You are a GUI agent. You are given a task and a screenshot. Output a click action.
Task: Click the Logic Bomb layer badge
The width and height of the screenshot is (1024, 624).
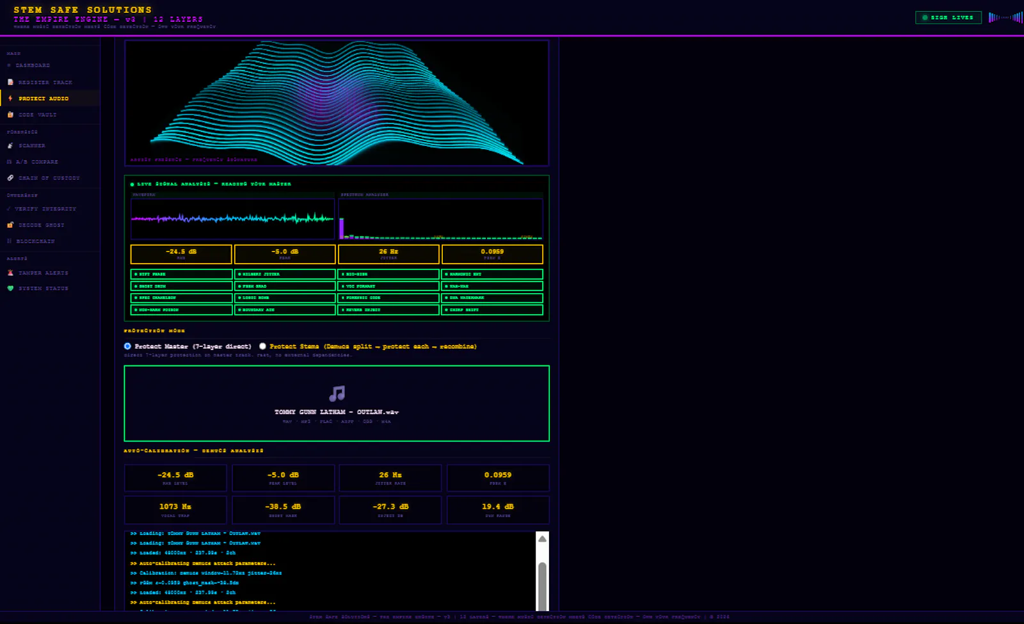[285, 298]
